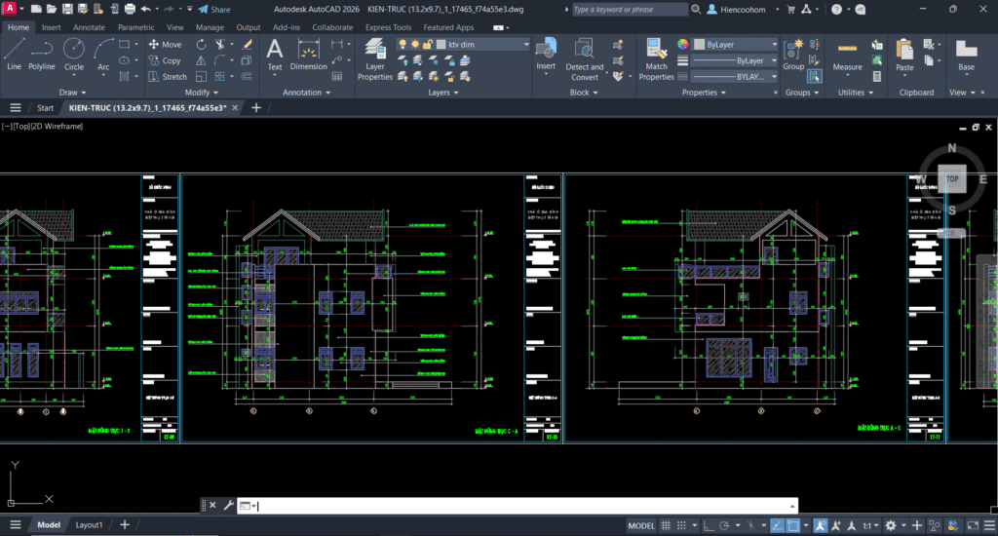998x536 pixels.
Task: Expand the Draw panel flyout
Action: coord(72,93)
